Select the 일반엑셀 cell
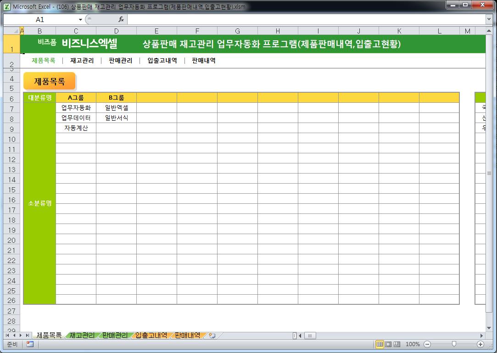Viewport: 497px width, 353px height. [116, 108]
